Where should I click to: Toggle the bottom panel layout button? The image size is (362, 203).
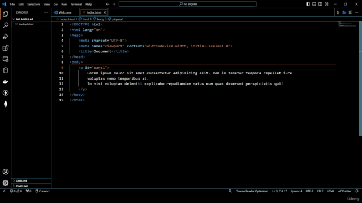(314, 4)
